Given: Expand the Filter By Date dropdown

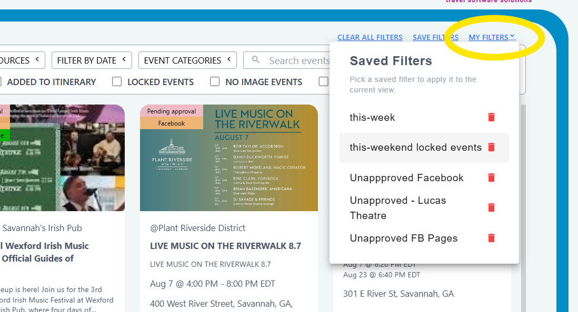Looking at the screenshot, I should [92, 60].
